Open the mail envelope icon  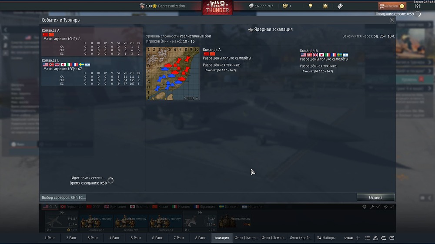pos(392,238)
